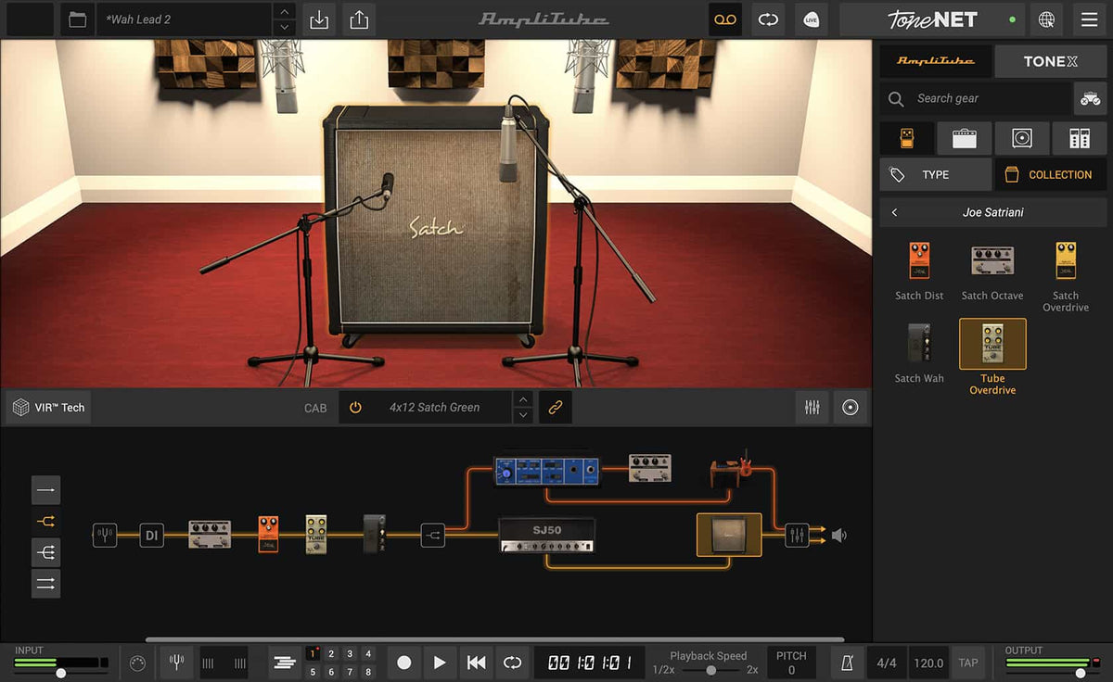Choose the single serial routing option
Screen dimensions: 1113x682
click(x=45, y=489)
